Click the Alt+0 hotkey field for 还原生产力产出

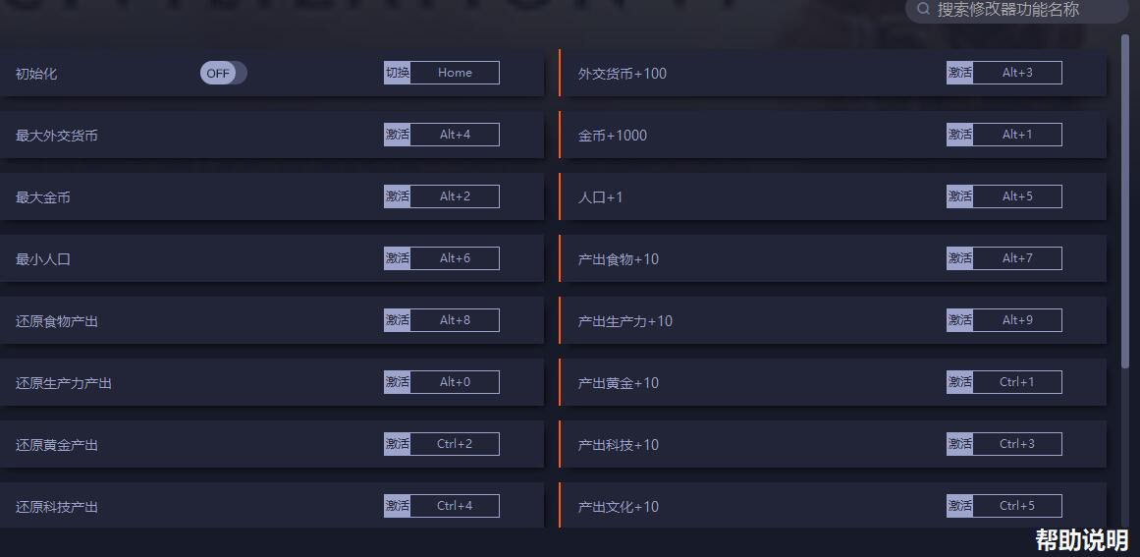[x=456, y=382]
